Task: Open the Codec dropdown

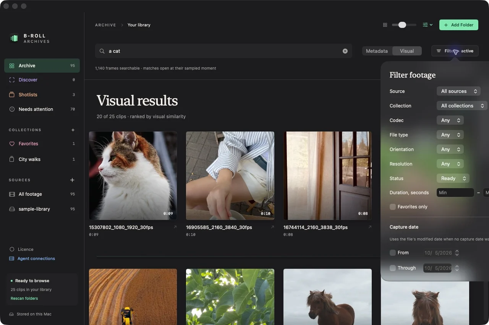Action: point(450,120)
